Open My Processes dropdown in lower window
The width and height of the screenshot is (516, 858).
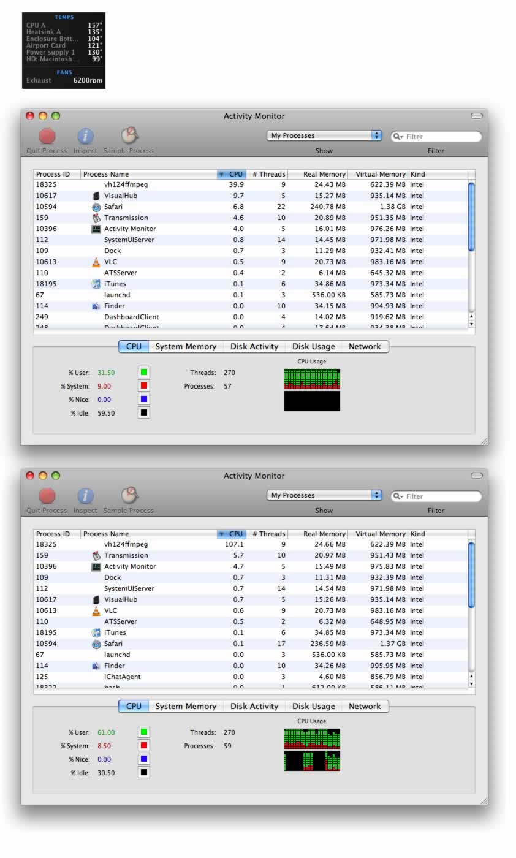pos(324,495)
